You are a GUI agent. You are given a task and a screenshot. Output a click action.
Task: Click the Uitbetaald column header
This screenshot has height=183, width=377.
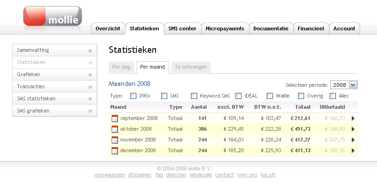point(332,107)
